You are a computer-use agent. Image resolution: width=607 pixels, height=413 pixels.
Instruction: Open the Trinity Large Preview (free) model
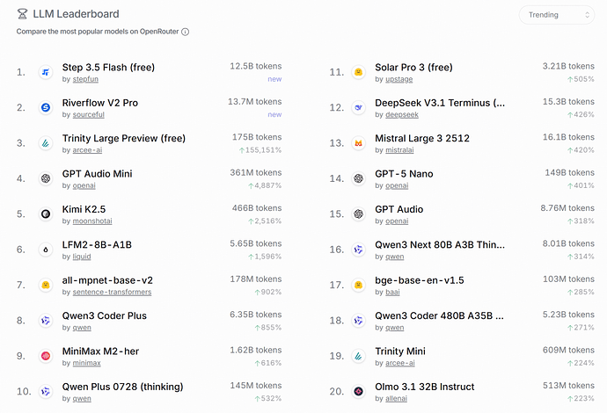(123, 138)
